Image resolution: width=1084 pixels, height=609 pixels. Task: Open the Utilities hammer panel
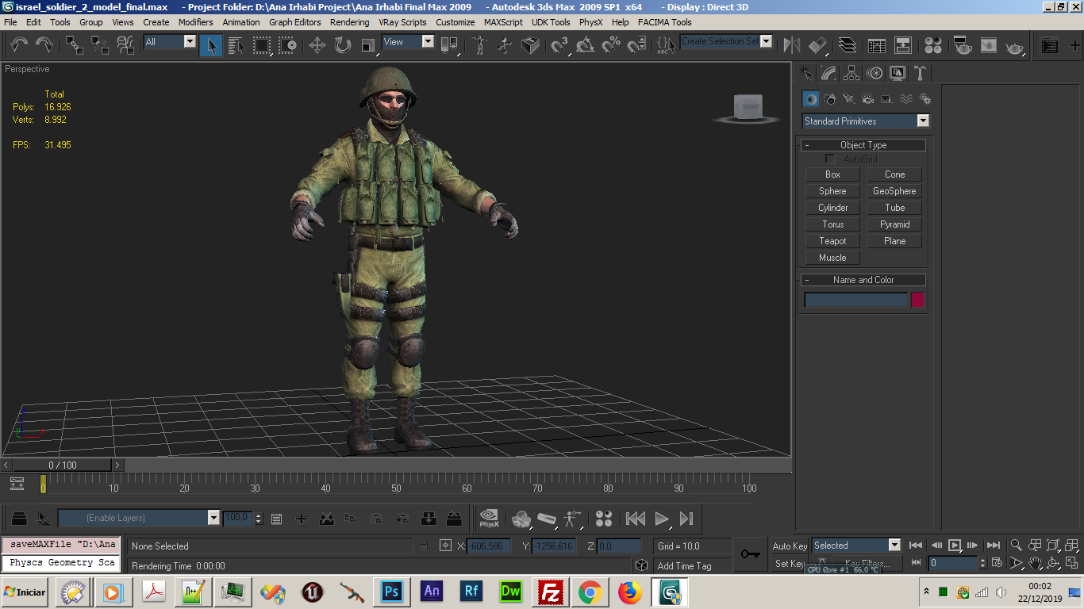click(920, 74)
